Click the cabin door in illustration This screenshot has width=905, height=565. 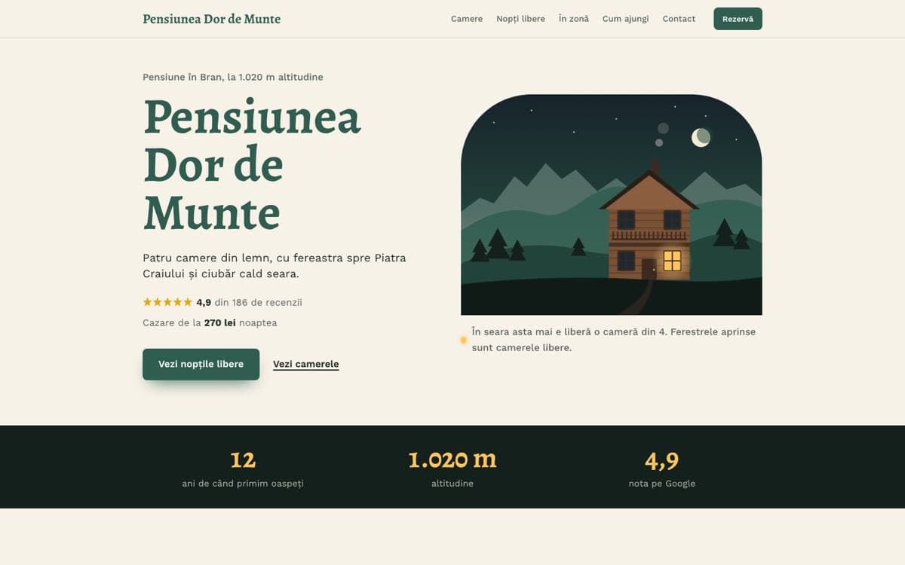click(649, 269)
